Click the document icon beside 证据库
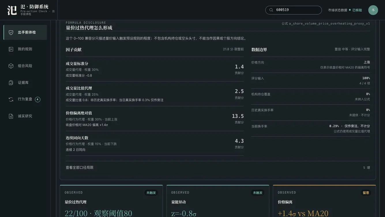This screenshot has height=217, width=385. click(x=11, y=83)
